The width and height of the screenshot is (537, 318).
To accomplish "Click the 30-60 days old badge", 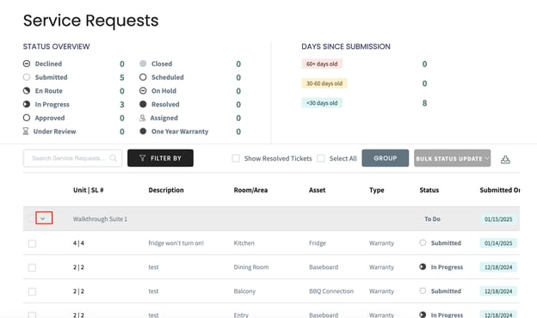I will pos(324,83).
